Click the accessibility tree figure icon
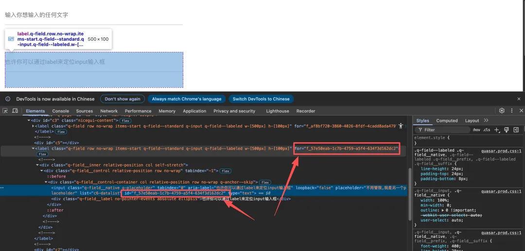 click(400, 126)
